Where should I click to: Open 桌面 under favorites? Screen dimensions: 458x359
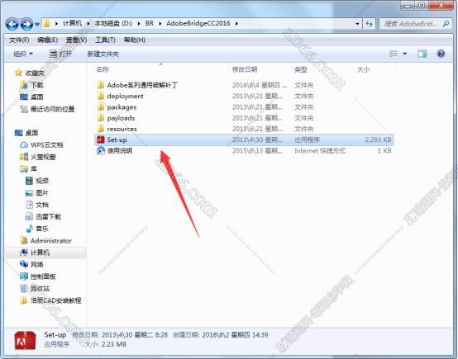(x=37, y=97)
